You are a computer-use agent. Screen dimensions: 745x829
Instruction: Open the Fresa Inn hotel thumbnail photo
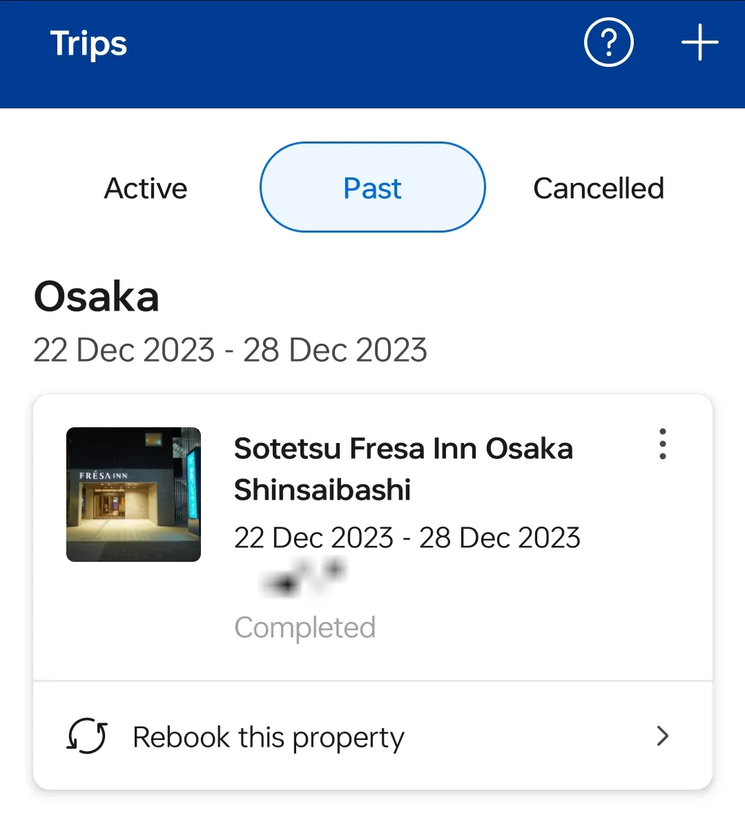click(133, 494)
